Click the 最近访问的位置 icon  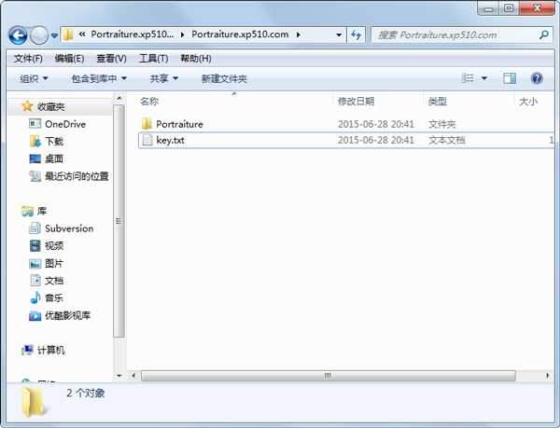coord(35,176)
